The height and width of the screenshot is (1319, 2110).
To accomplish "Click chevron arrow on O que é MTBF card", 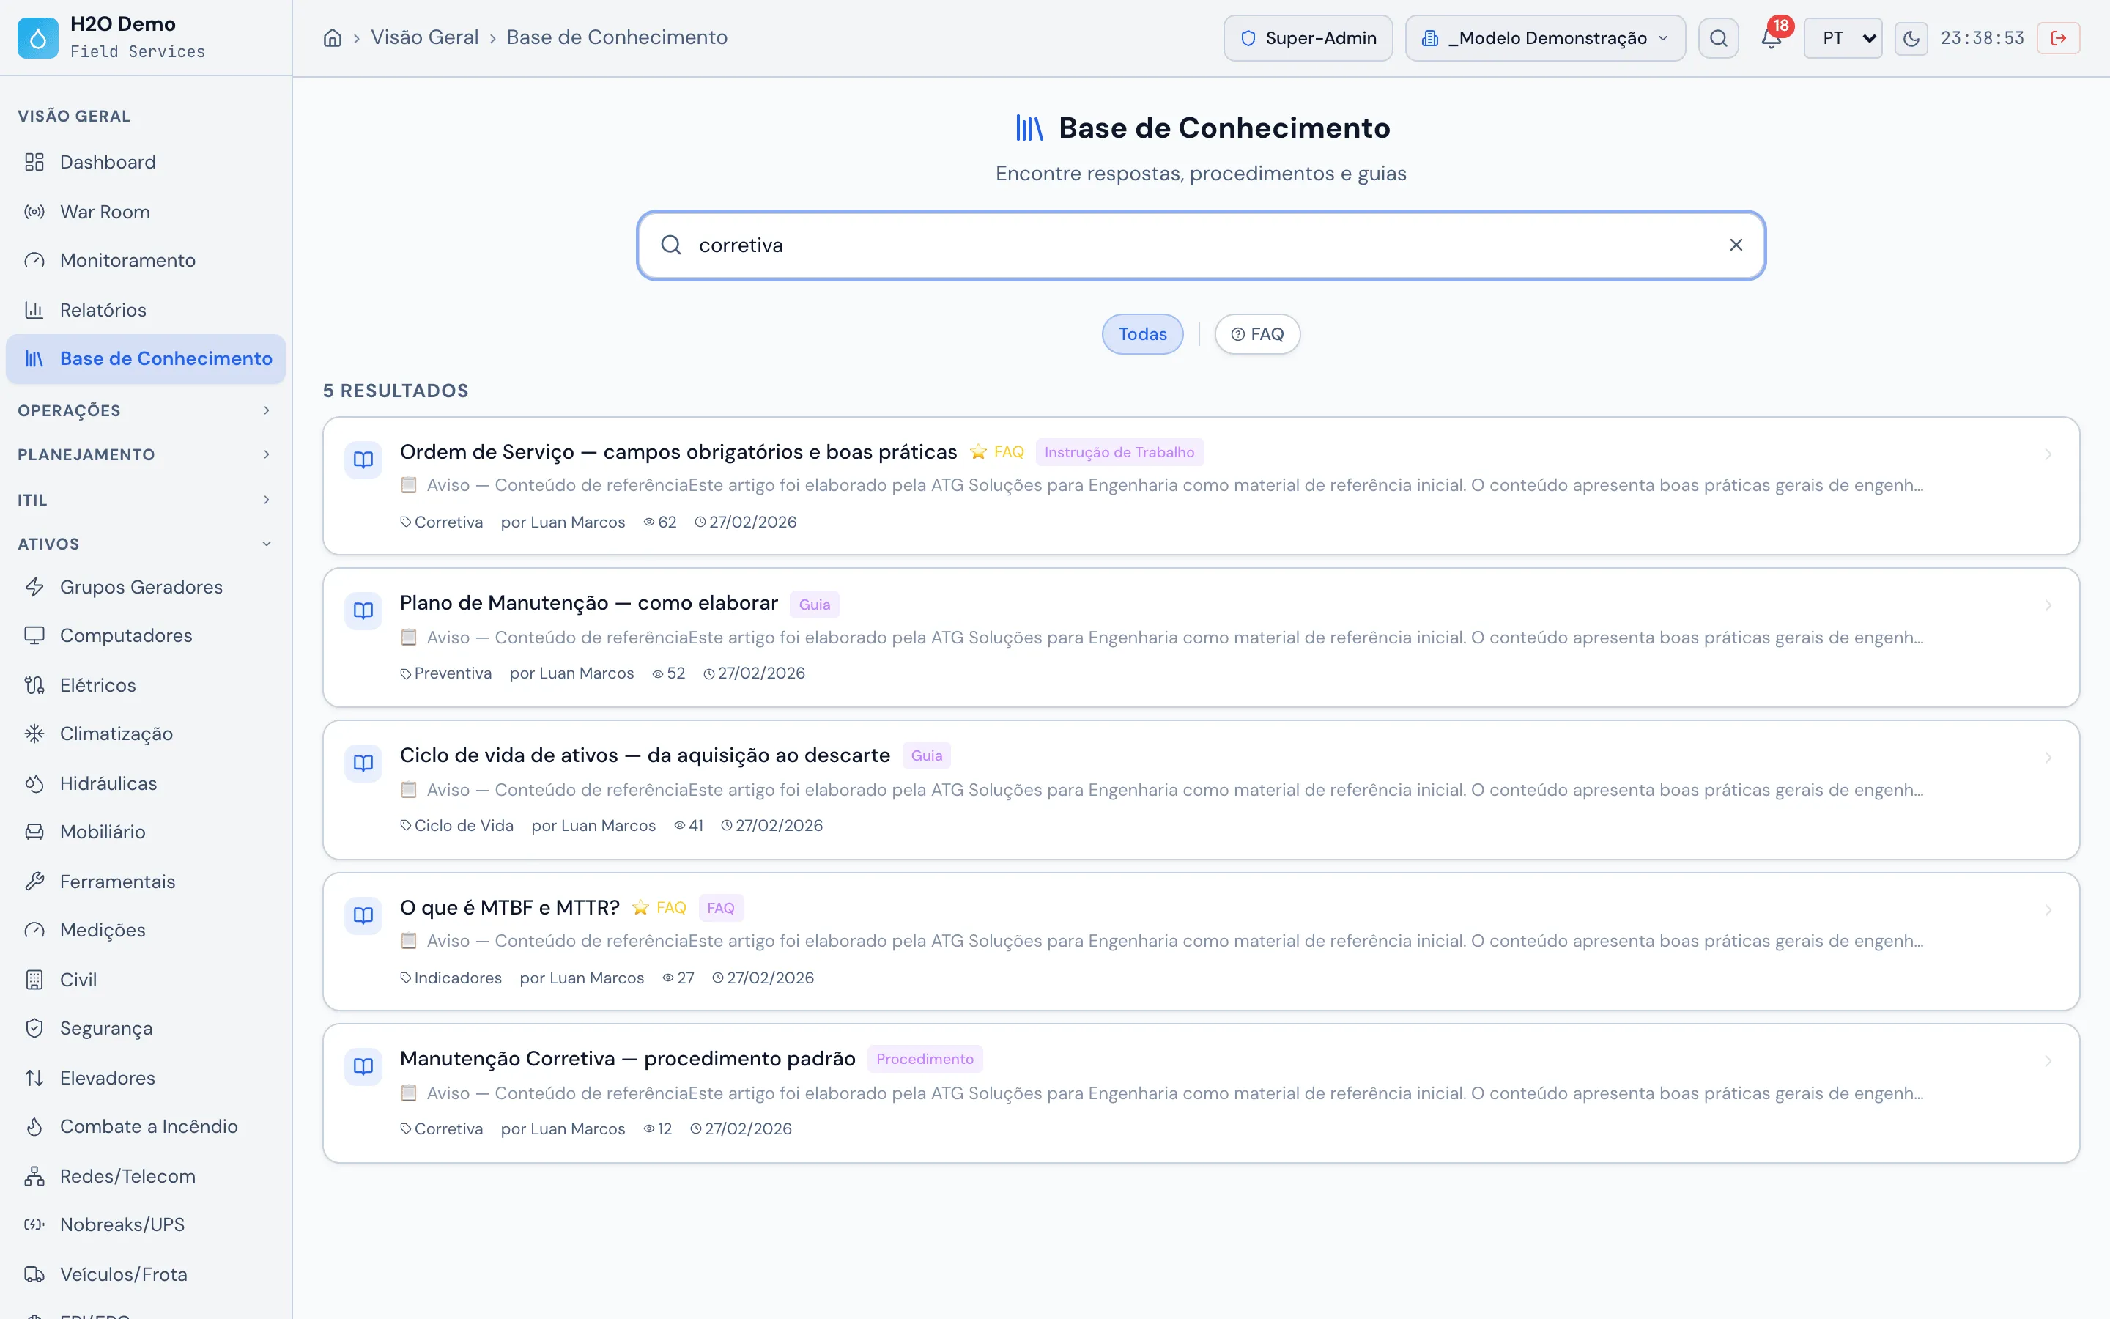I will [x=2048, y=910].
